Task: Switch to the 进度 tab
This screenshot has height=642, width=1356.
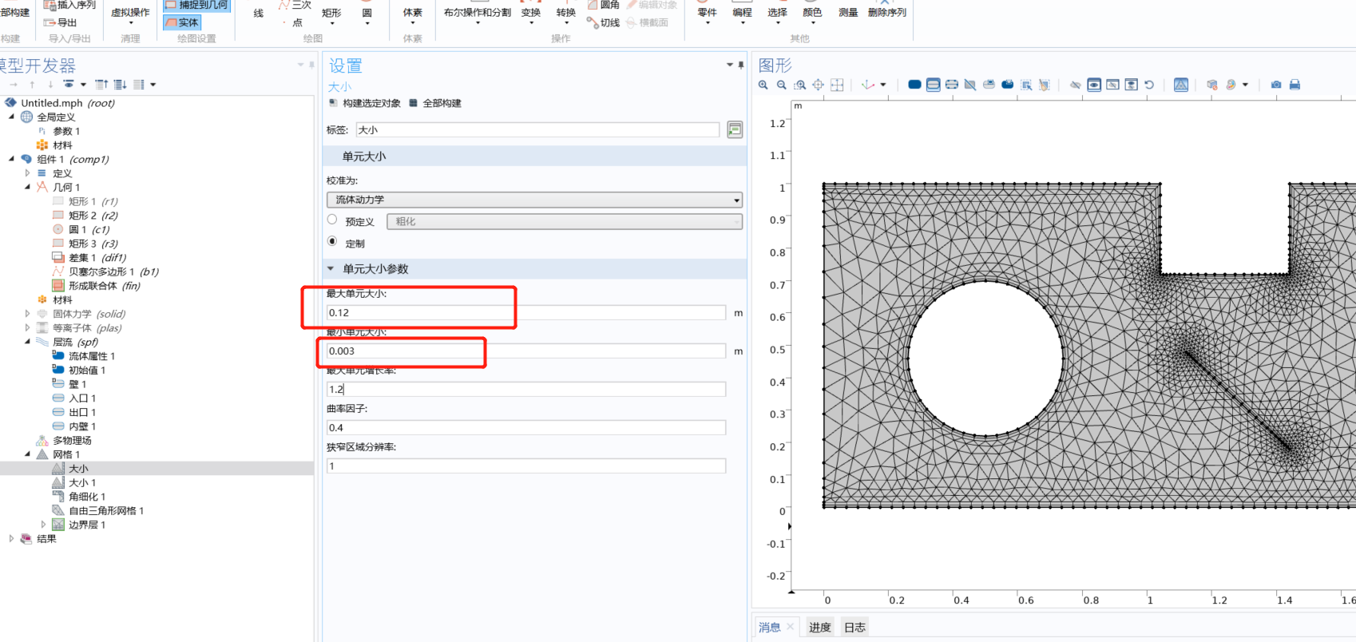Action: pos(820,628)
